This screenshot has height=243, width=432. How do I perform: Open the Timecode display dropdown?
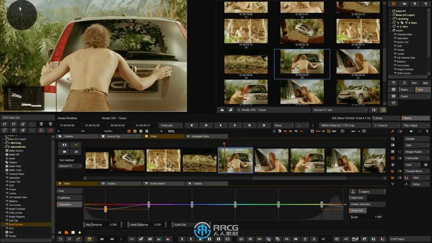170,125
